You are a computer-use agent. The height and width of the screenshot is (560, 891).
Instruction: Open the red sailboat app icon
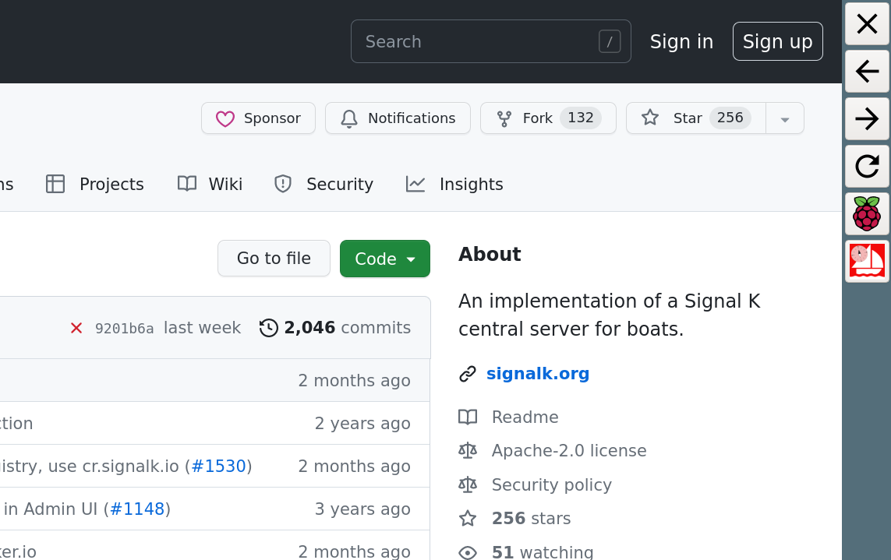point(867,261)
